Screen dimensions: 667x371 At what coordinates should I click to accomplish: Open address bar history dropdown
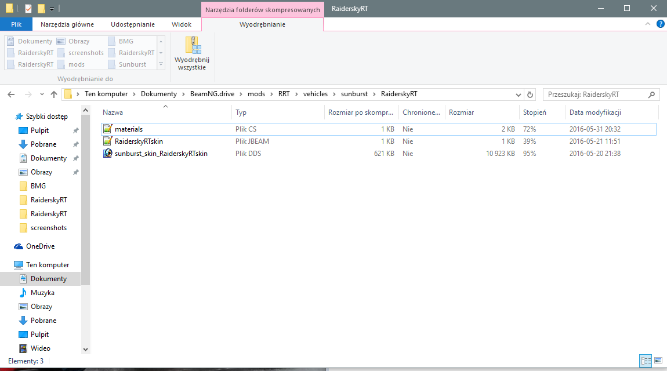[518, 94]
